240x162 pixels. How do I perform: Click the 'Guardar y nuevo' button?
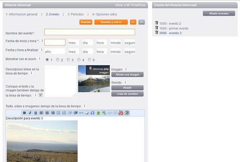(x=111, y=22)
